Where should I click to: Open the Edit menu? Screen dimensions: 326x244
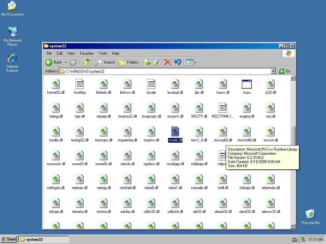[x=60, y=53]
